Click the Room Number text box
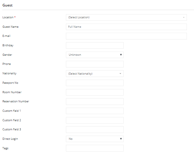This screenshot has width=194, height=156. 95,92
